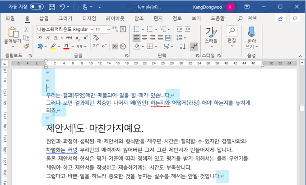Switch to the 삽입 (Insert) tab
306x185 pixels.
[44, 18]
